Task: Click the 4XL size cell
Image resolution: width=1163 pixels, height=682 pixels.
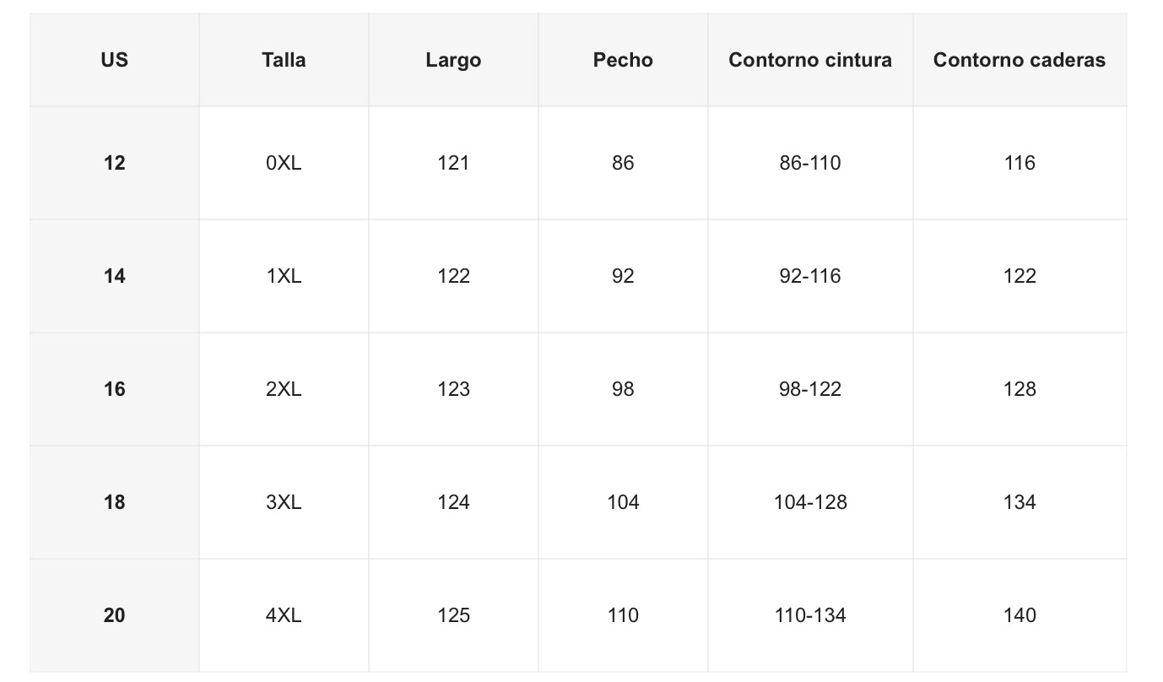Action: coord(284,615)
